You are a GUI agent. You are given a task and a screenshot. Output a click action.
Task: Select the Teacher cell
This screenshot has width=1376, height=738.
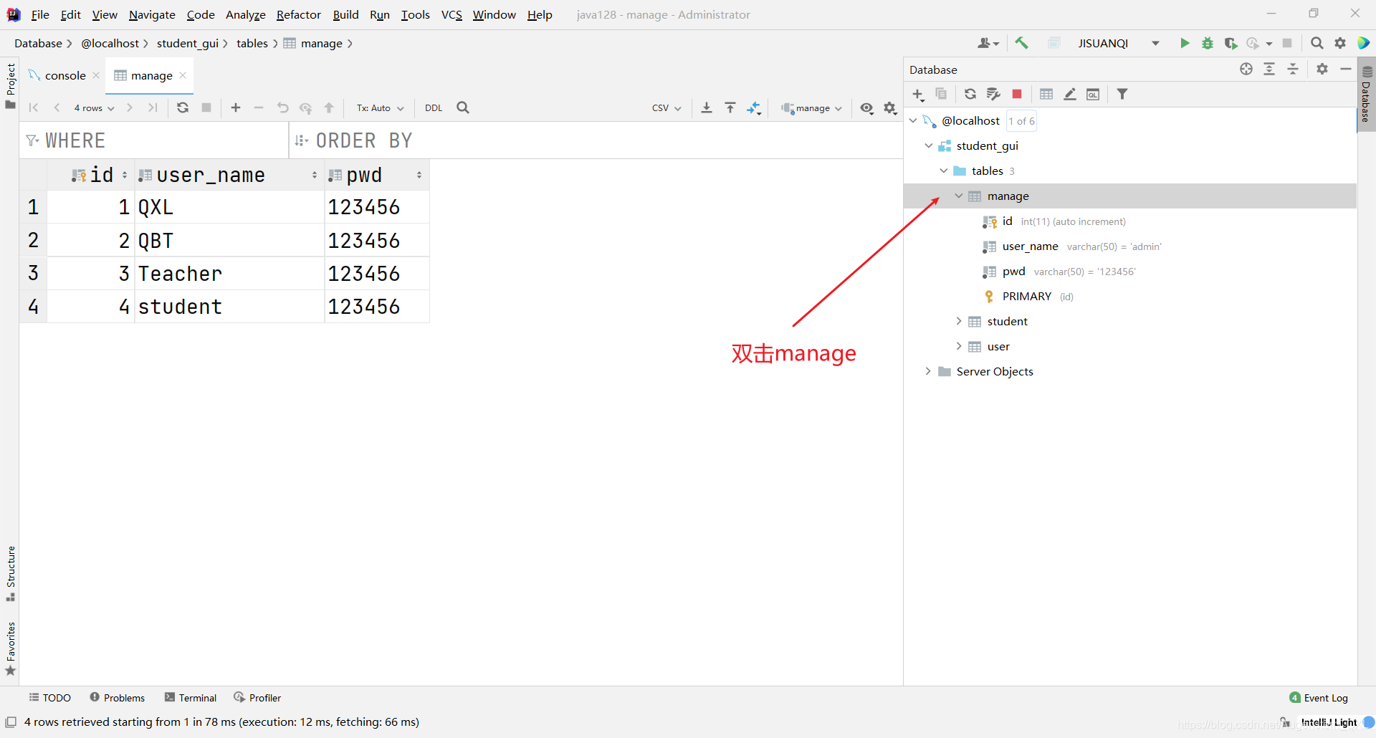pyautogui.click(x=229, y=273)
